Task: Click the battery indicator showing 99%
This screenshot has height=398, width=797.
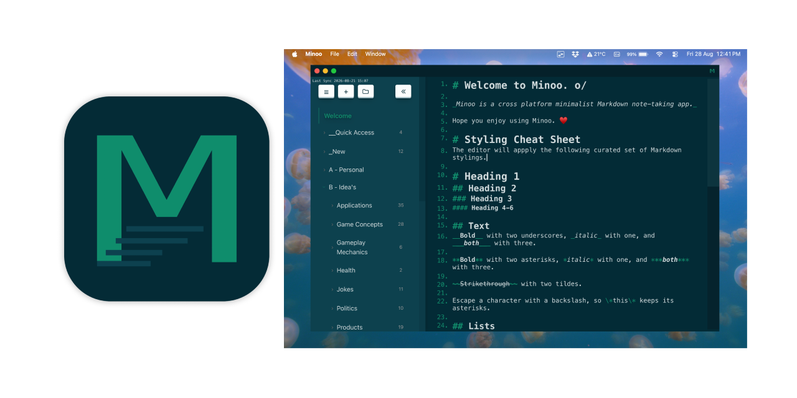Action: 637,54
